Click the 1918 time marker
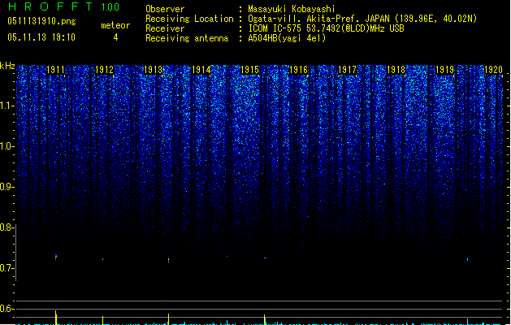 pos(396,70)
